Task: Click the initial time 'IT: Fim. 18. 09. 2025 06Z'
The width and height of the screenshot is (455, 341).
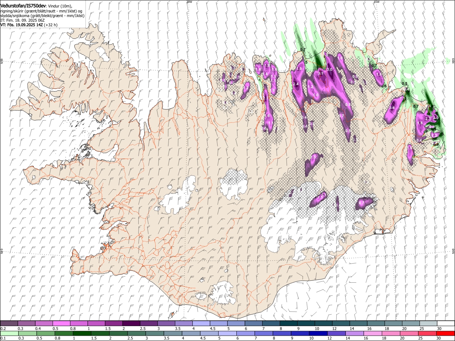Action: (x=22, y=20)
